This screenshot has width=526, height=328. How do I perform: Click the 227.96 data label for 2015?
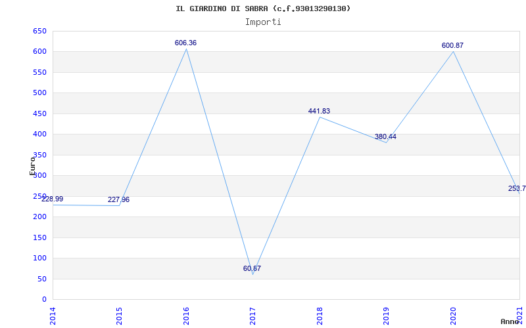coord(118,200)
